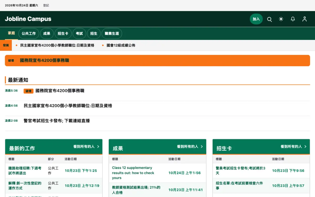
Task: Click date 10月23日 下午1:25
Action: [81, 171]
